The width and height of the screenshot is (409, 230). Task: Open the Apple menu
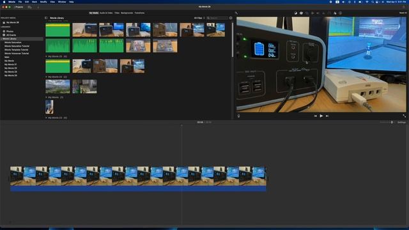(x=4, y=2)
